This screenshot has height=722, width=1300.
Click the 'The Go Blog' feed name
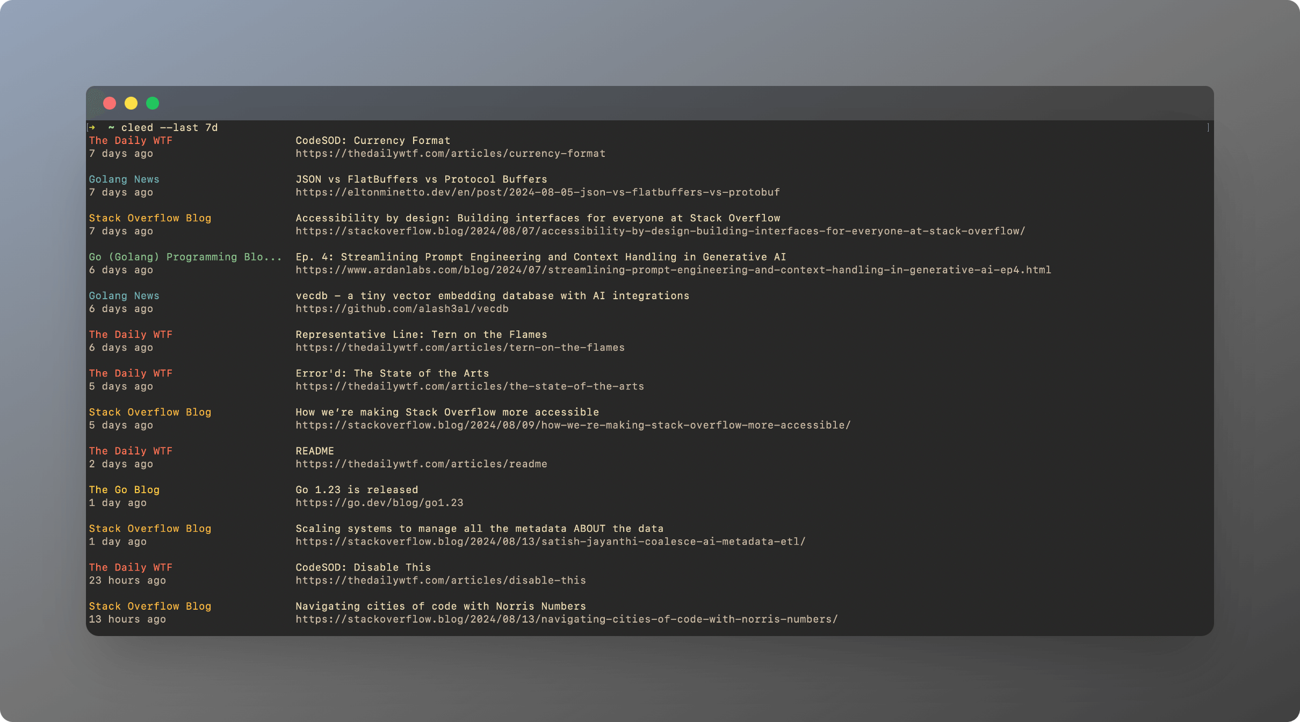tap(124, 490)
